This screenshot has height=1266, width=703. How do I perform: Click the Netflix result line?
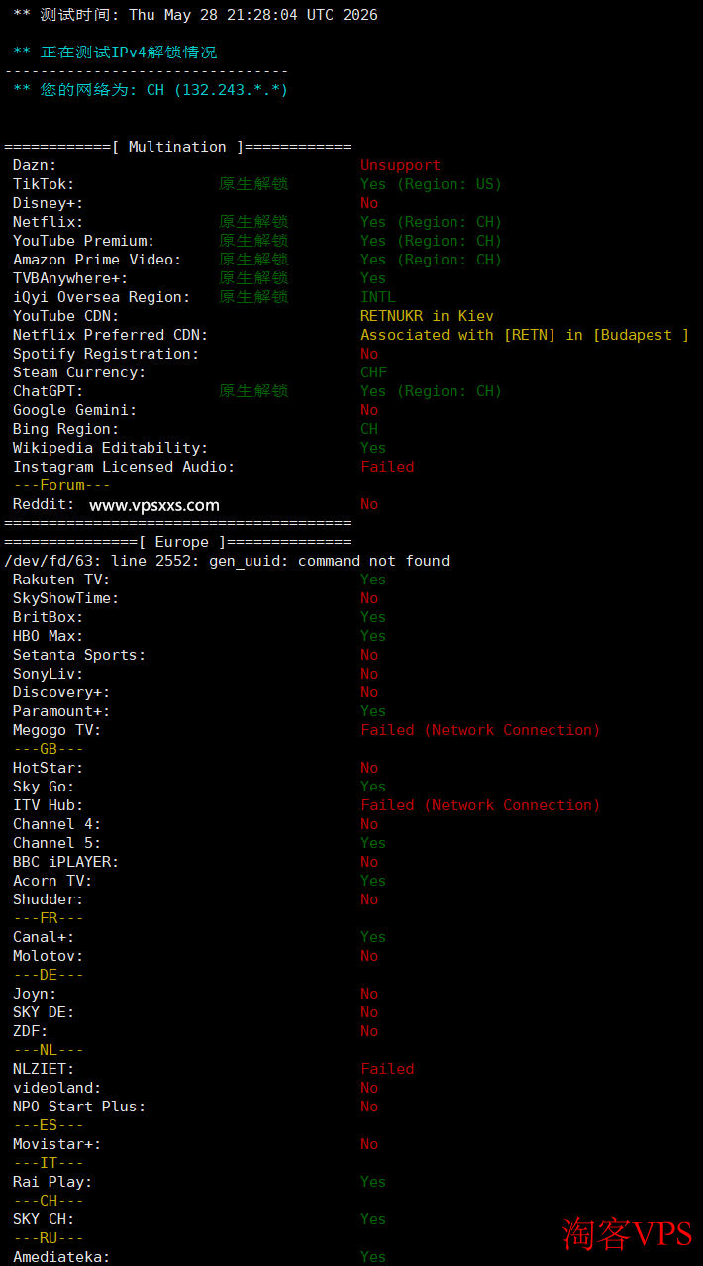point(257,222)
